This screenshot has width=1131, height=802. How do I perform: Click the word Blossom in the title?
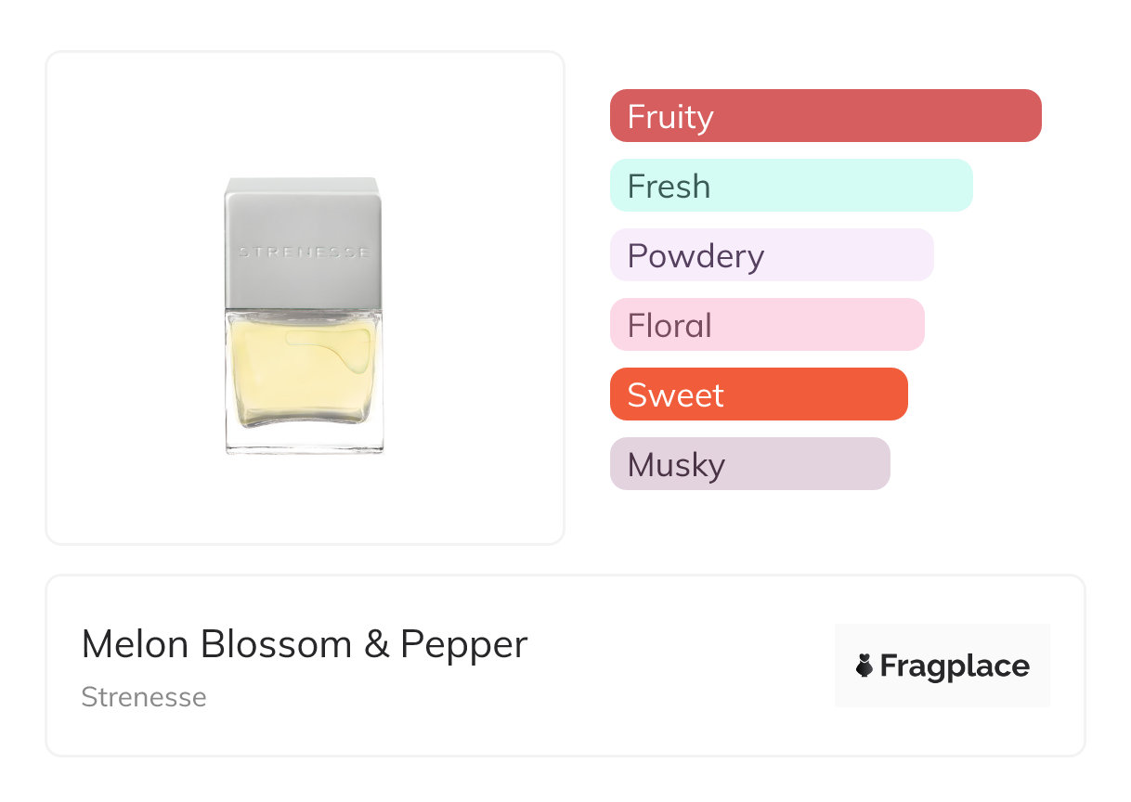(x=277, y=644)
